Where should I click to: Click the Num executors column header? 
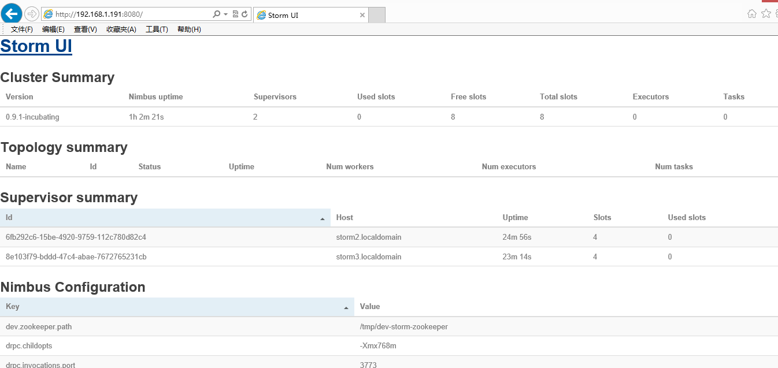click(x=509, y=166)
